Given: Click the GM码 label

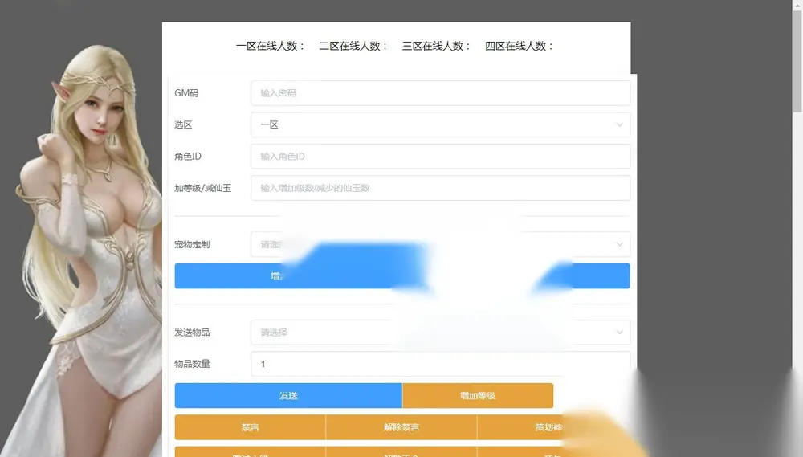Looking at the screenshot, I should click(x=186, y=93).
